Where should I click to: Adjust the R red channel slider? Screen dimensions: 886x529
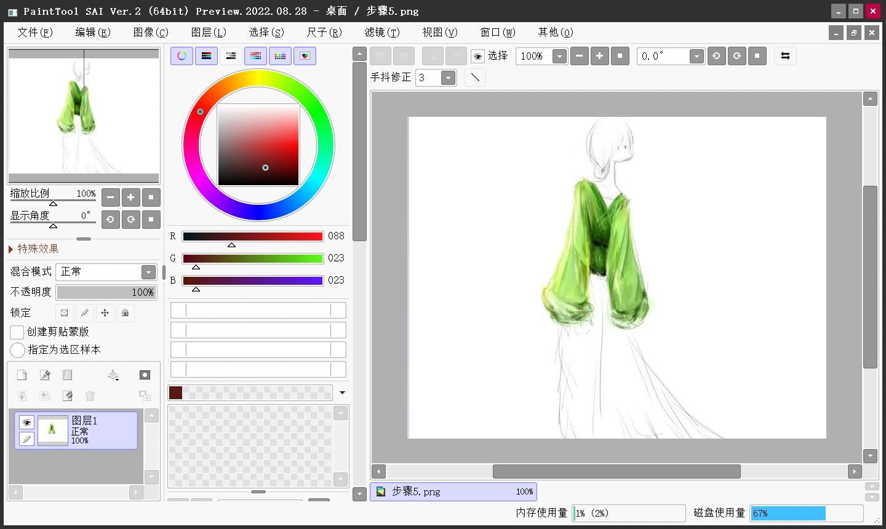click(253, 237)
